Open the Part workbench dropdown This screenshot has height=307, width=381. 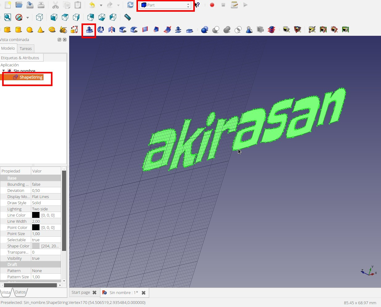point(165,5)
